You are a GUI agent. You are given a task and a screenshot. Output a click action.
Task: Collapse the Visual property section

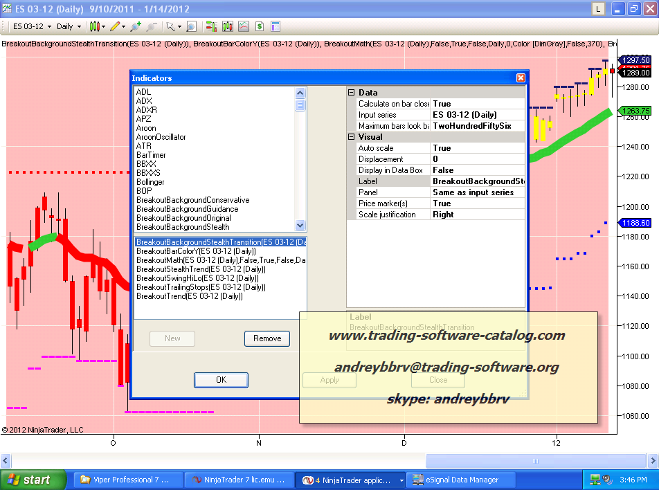coord(351,137)
